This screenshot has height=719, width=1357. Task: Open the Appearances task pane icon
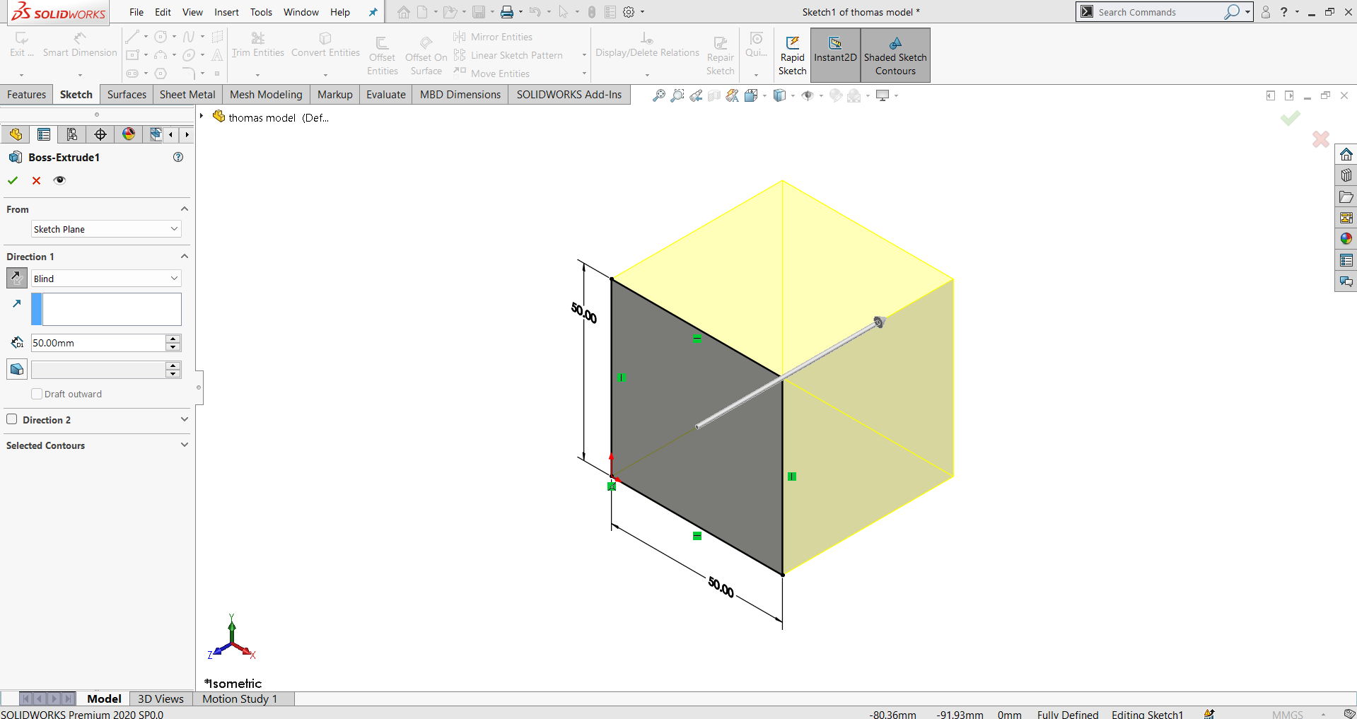(x=1346, y=239)
